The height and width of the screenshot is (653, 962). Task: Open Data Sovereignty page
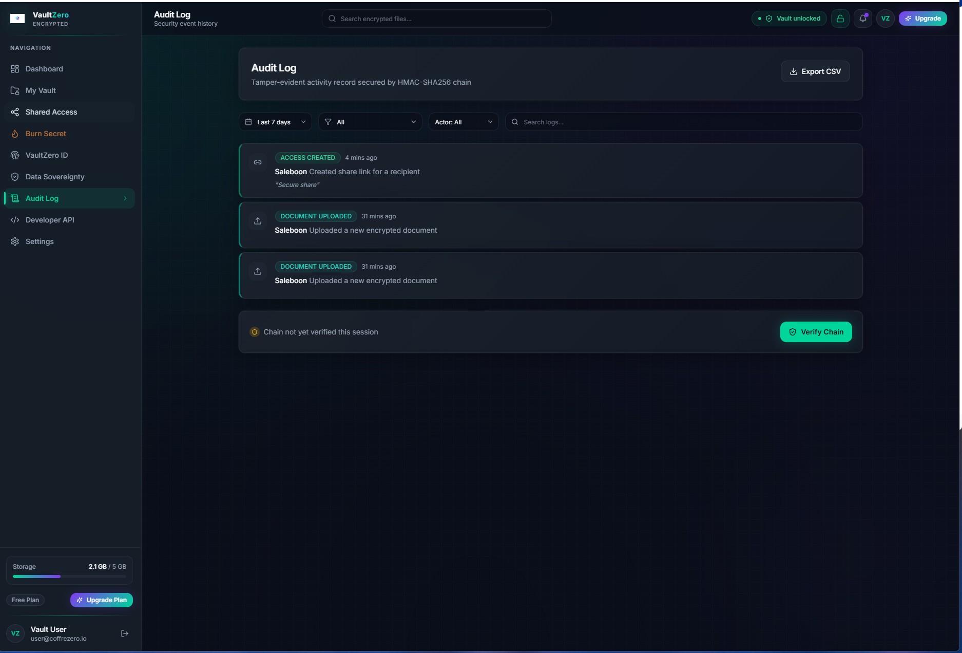[55, 177]
